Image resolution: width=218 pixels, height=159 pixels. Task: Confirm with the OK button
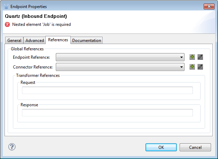[161, 147]
